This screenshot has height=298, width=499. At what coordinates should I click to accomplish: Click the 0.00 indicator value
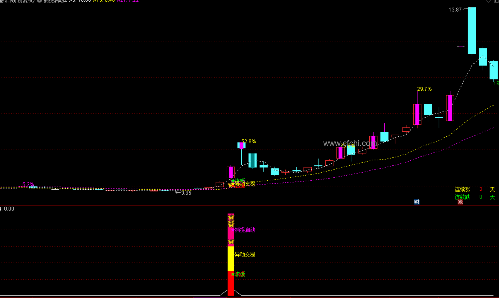(x=9, y=209)
